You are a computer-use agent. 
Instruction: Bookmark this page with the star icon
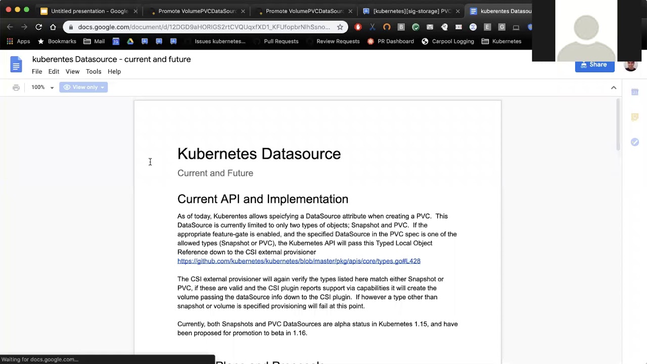click(340, 27)
